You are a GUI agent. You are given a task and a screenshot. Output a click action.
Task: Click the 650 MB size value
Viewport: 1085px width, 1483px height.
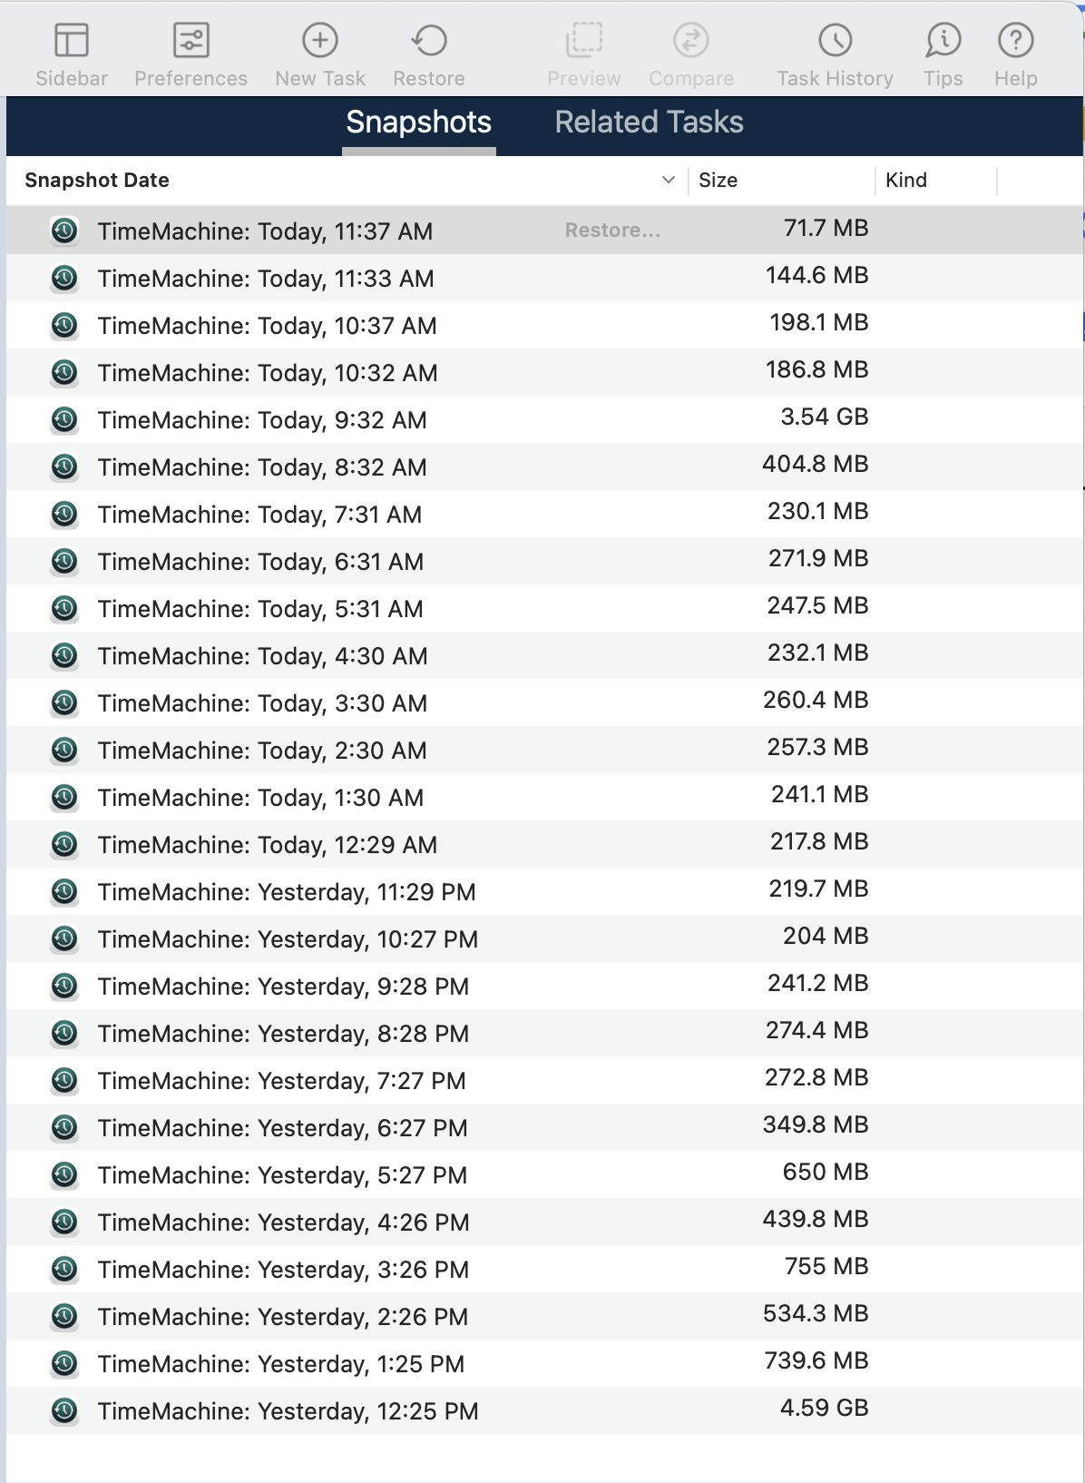(x=826, y=1172)
